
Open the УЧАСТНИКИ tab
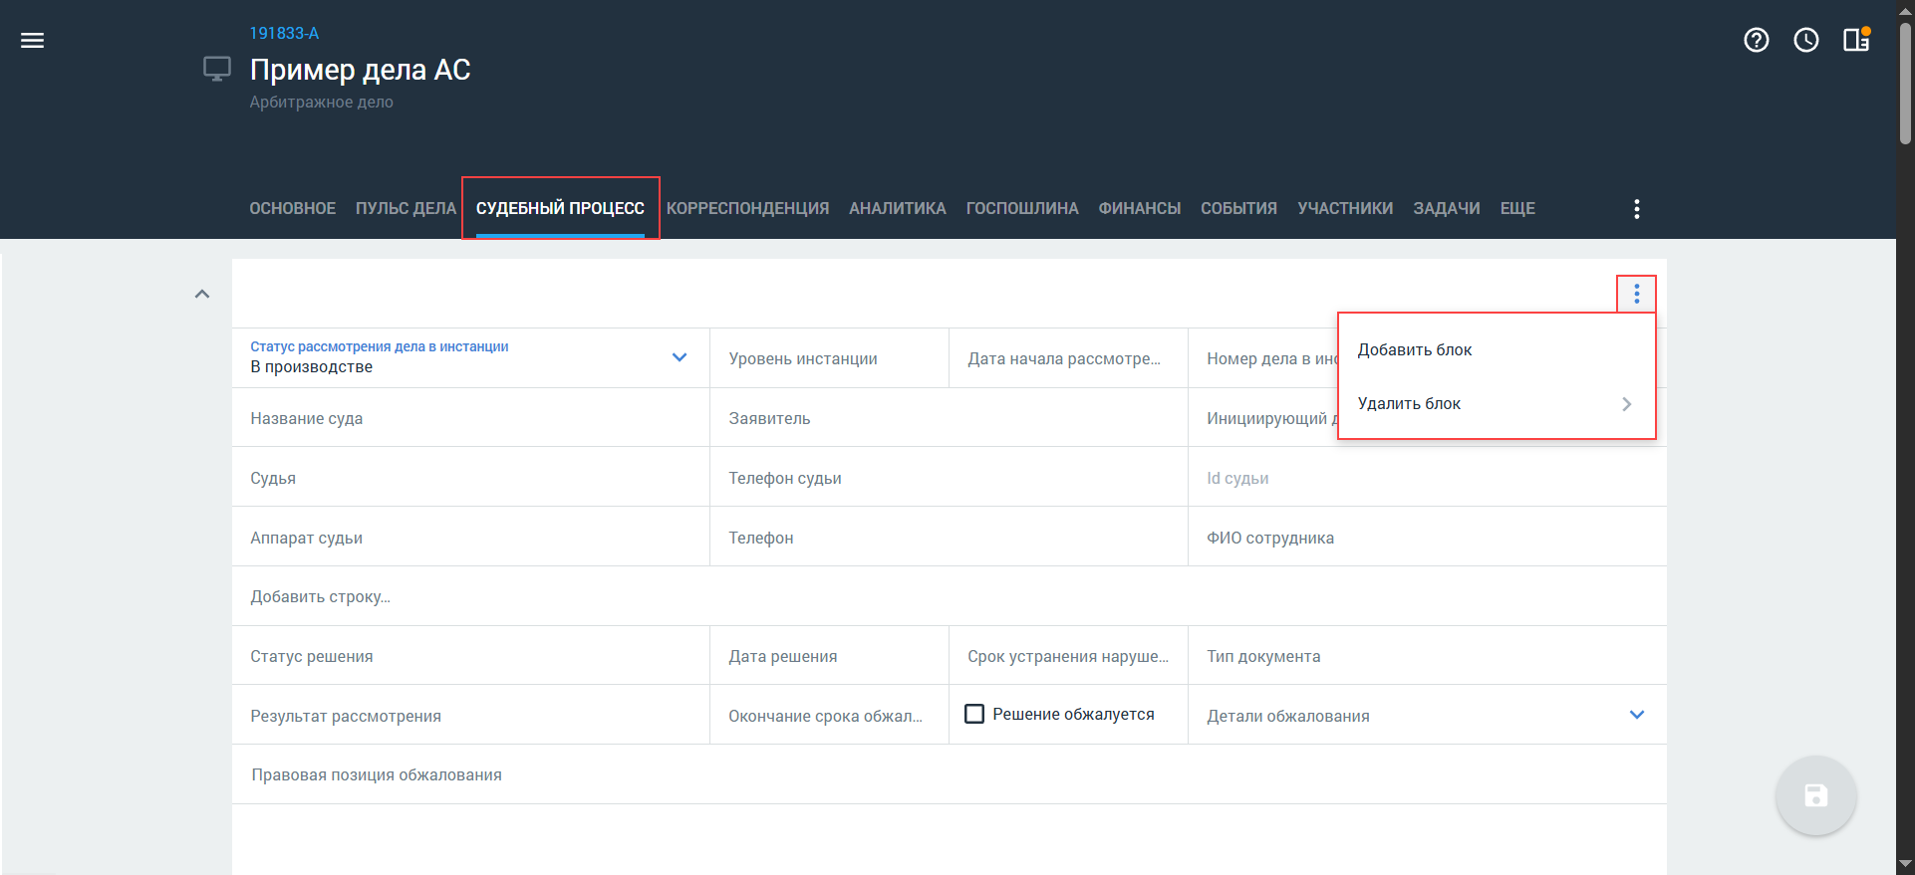(1345, 209)
